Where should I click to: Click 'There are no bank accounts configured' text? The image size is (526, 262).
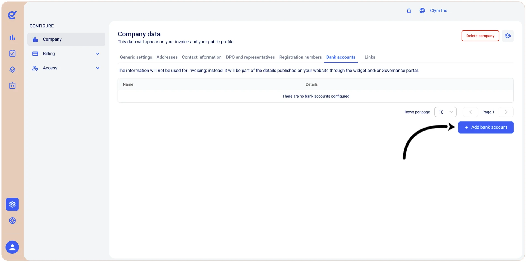pyautogui.click(x=316, y=96)
